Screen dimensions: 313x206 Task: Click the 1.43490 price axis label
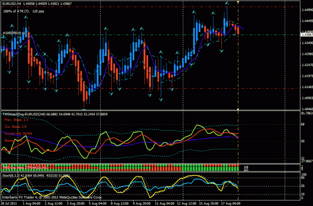[x=307, y=43]
